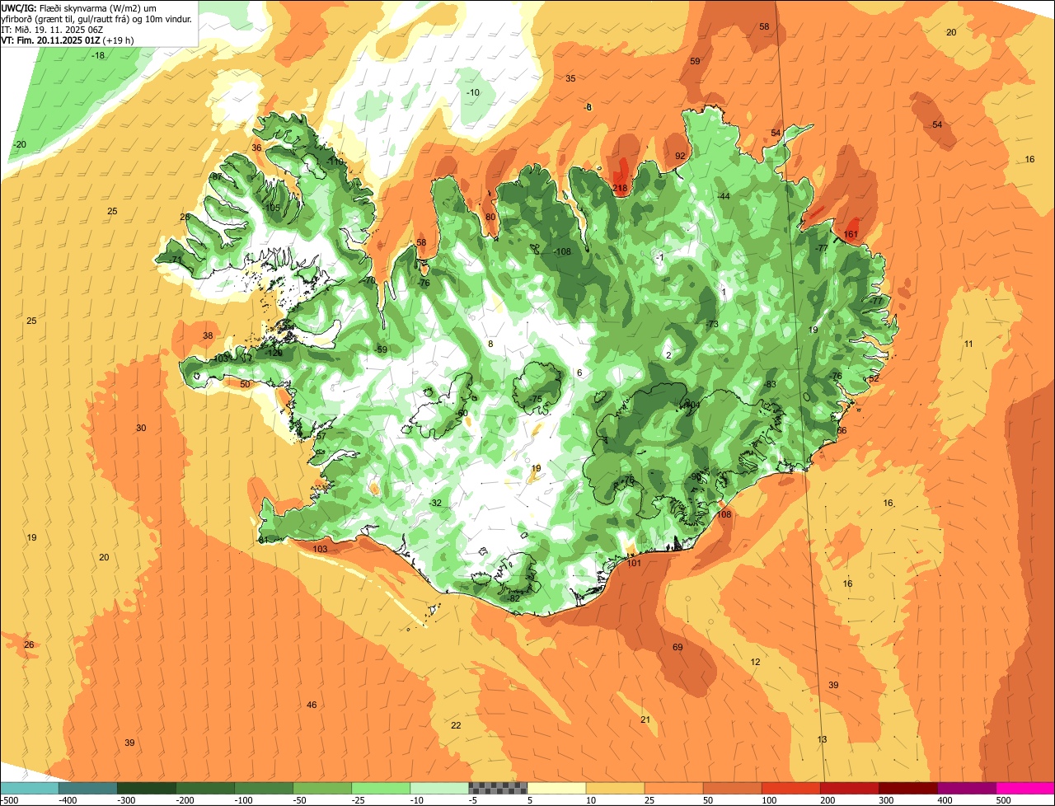Select the -120 value on the western peninsula
Image resolution: width=1055 pixels, height=806 pixels.
coord(274,354)
